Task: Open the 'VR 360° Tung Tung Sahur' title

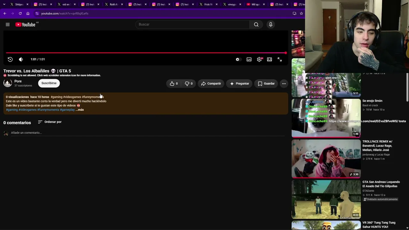Action: click(x=379, y=225)
